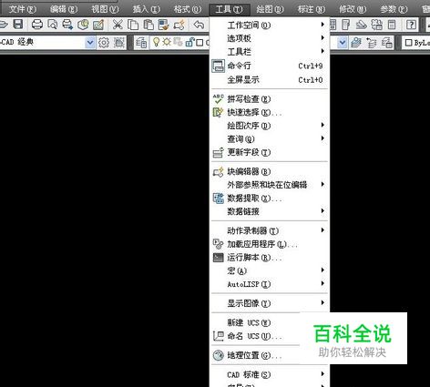
Task: Expand the 外部参照和块在位编辑 submenu arrow
Action: click(x=322, y=184)
